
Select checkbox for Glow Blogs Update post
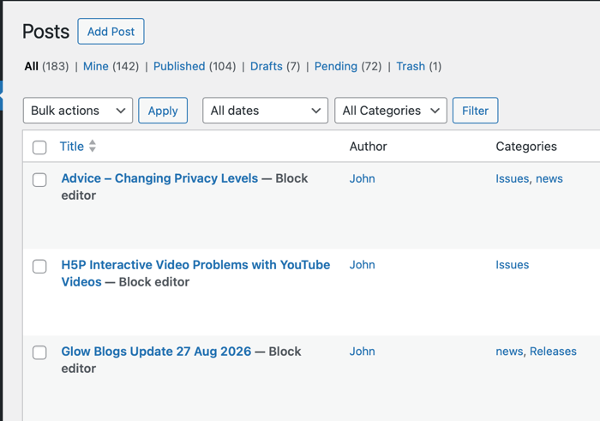point(39,353)
